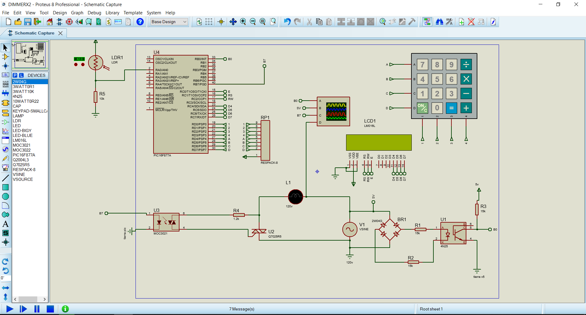The width and height of the screenshot is (586, 315).
Task: Switch to Component Mode tool
Action: point(5,57)
